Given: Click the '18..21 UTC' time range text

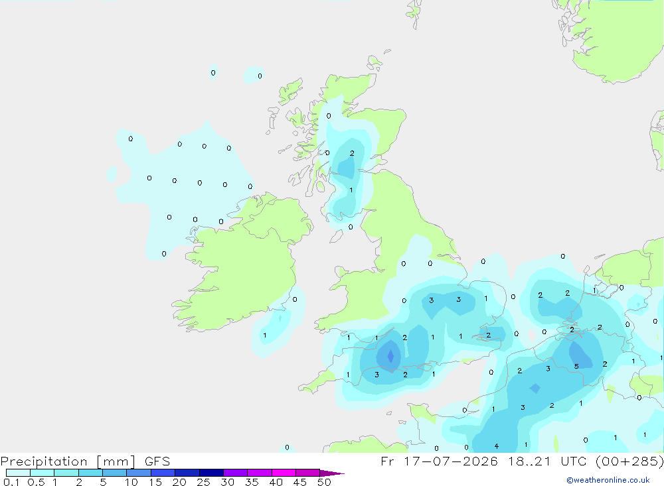Looking at the screenshot, I should click(547, 461).
